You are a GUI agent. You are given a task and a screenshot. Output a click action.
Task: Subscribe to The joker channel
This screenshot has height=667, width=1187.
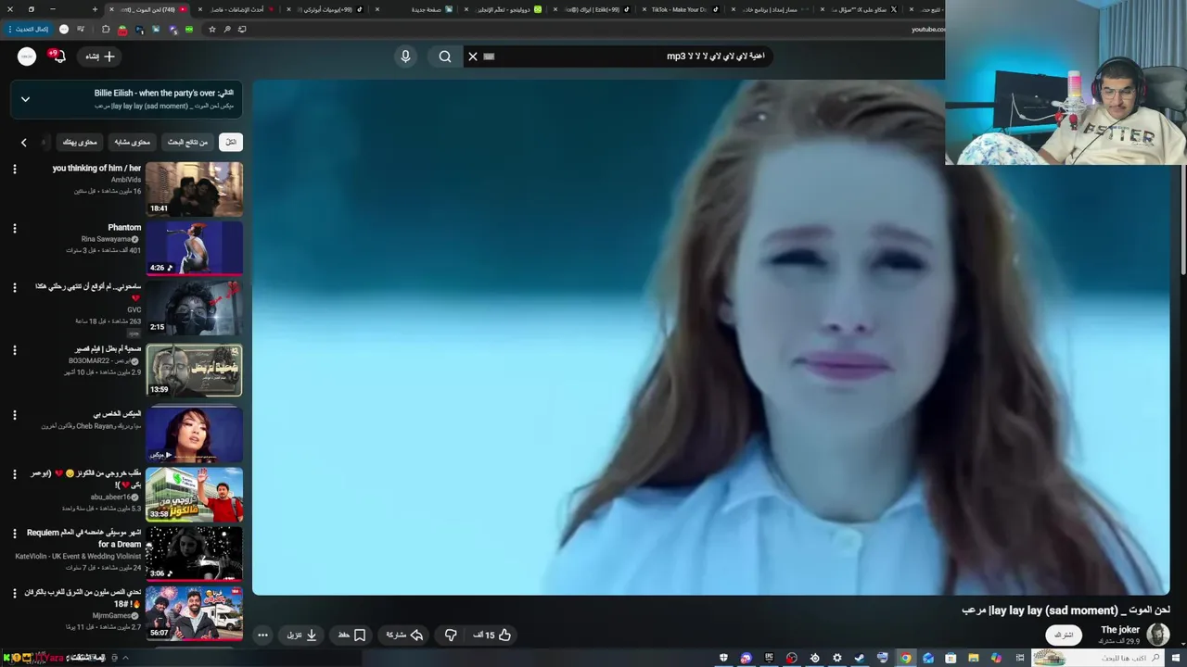pos(1064,635)
